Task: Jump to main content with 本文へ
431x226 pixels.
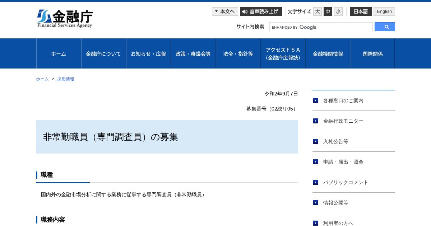Action: tap(225, 11)
